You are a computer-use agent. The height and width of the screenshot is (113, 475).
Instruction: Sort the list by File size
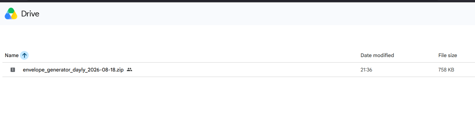(x=447, y=55)
